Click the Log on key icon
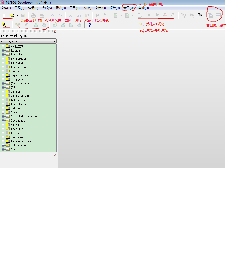Image resolution: width=227 pixels, height=258 pixels. click(4, 25)
